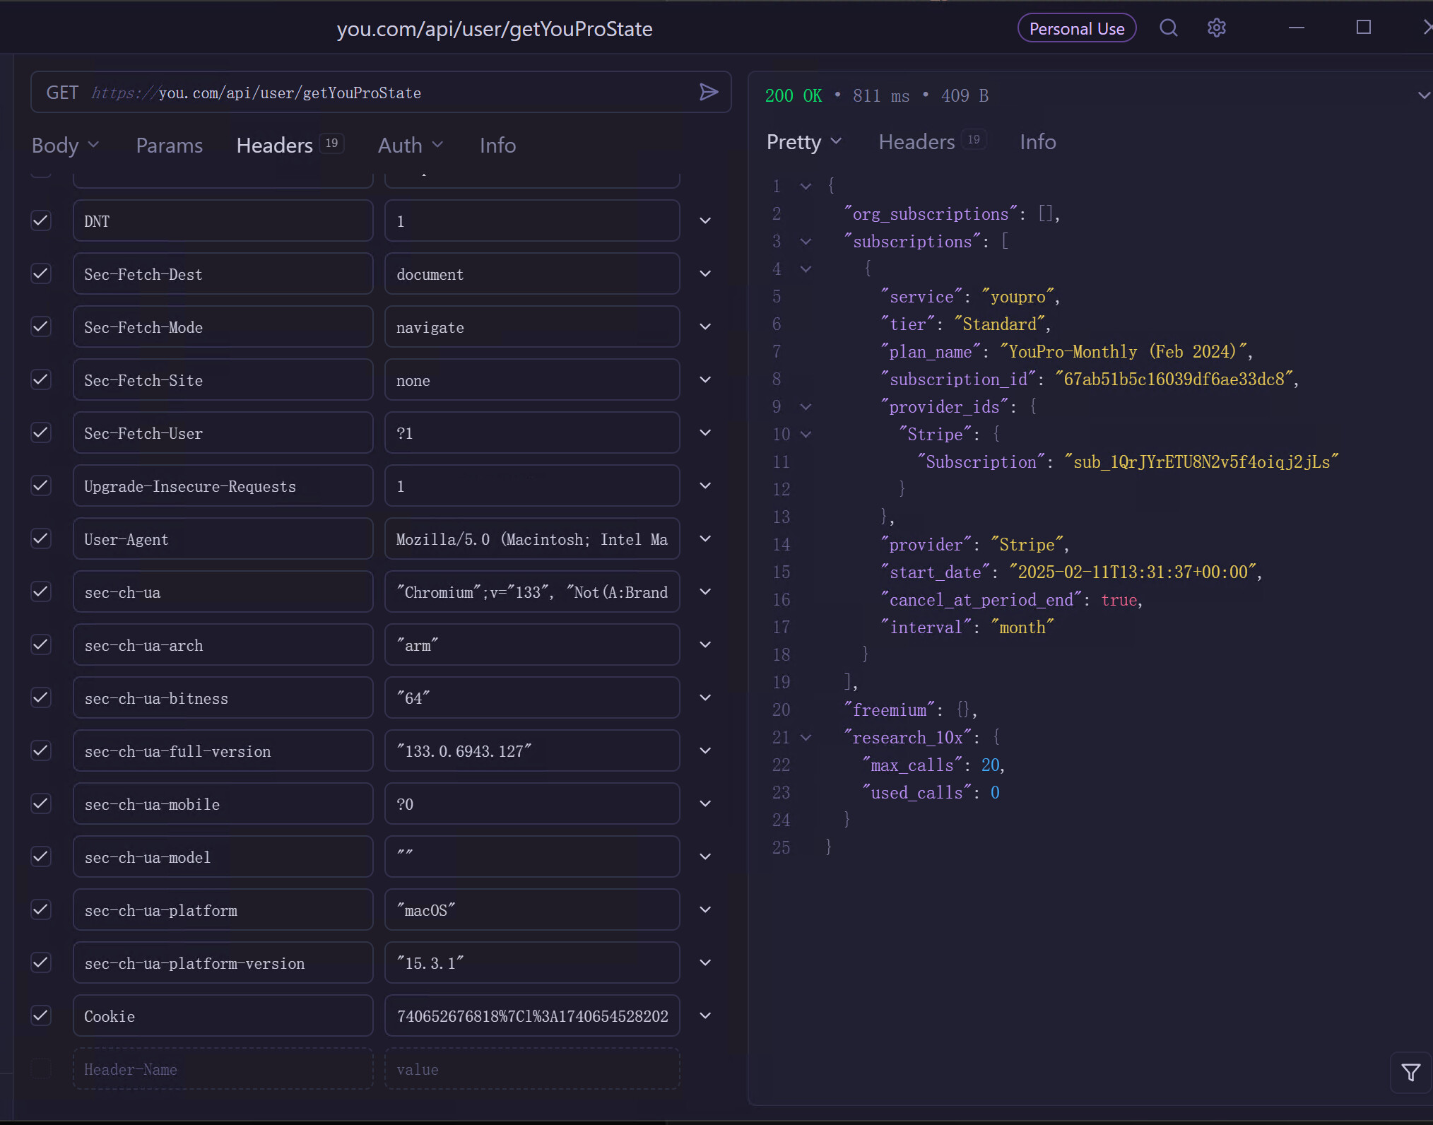This screenshot has height=1125, width=1433.
Task: Toggle the Cookie header checkbox
Action: click(x=41, y=1015)
